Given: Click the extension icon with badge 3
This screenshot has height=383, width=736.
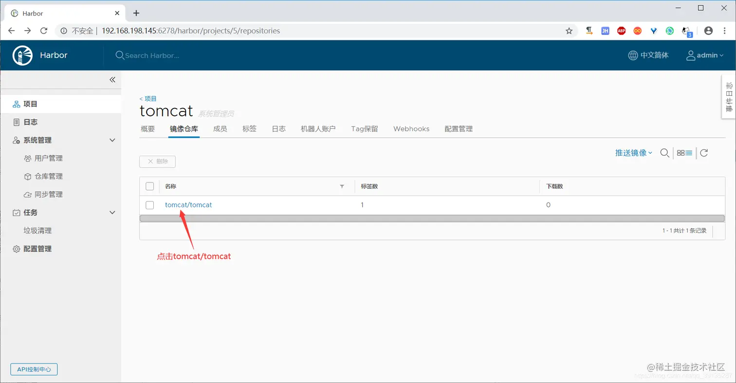Looking at the screenshot, I should click(x=686, y=32).
